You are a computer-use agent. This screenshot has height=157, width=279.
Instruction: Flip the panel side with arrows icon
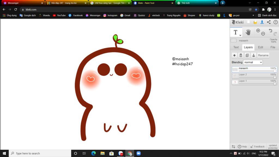tap(233, 146)
